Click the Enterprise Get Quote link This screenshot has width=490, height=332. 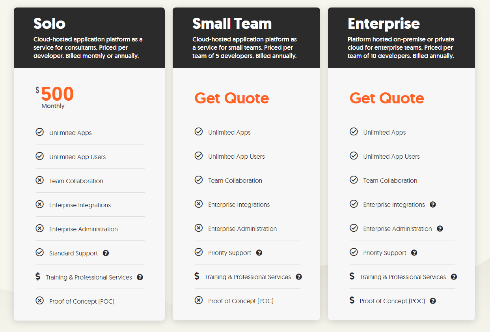coord(387,98)
